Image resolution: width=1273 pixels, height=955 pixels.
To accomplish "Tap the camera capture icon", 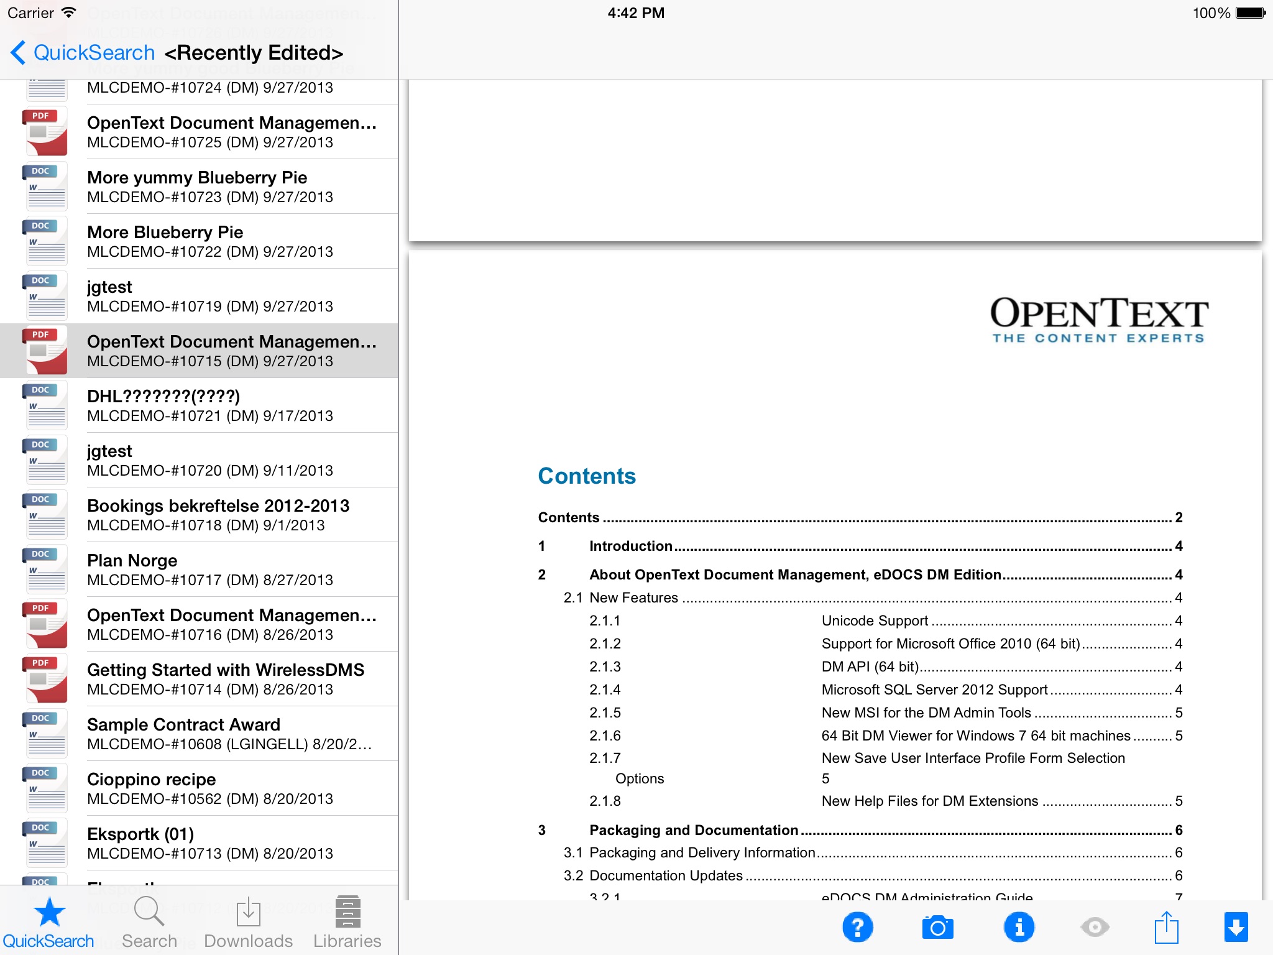I will [x=938, y=928].
